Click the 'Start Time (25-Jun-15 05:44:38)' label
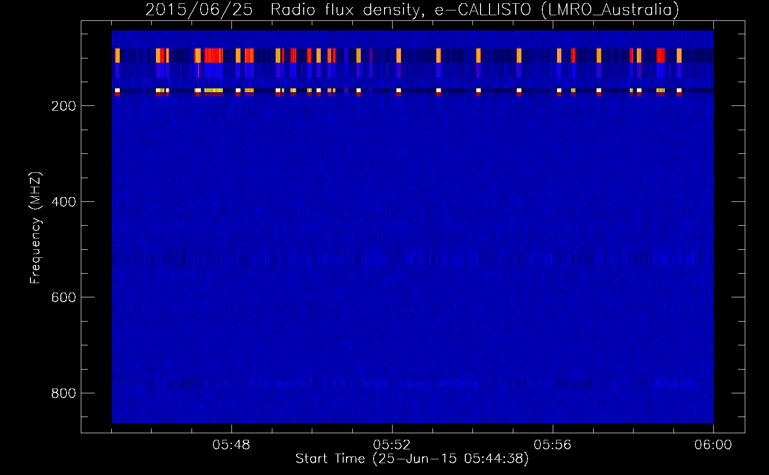 [412, 459]
